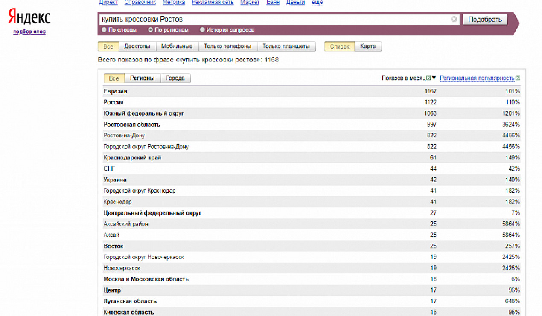
Task: Click the 648% popularity value
Action: (x=513, y=302)
